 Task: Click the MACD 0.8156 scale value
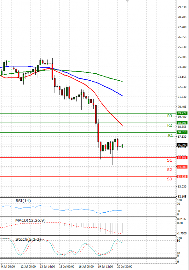pos(182,219)
